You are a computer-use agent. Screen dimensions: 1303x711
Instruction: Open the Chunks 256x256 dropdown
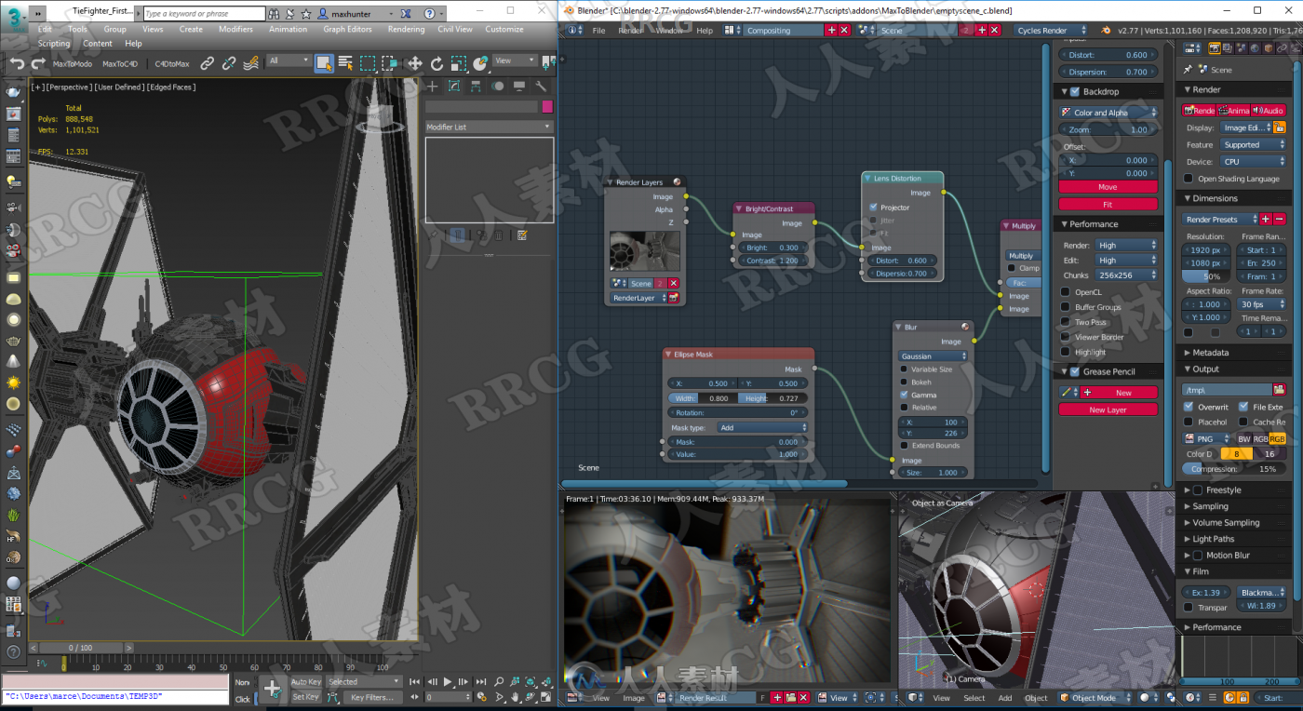pos(1127,275)
